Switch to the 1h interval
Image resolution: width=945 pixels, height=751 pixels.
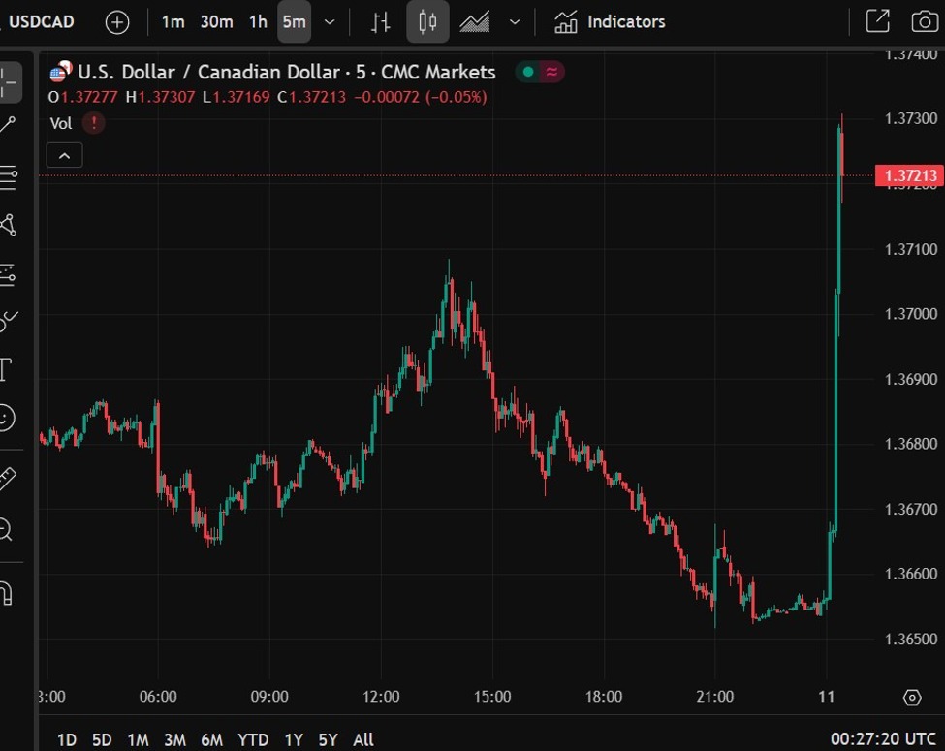[x=258, y=22]
